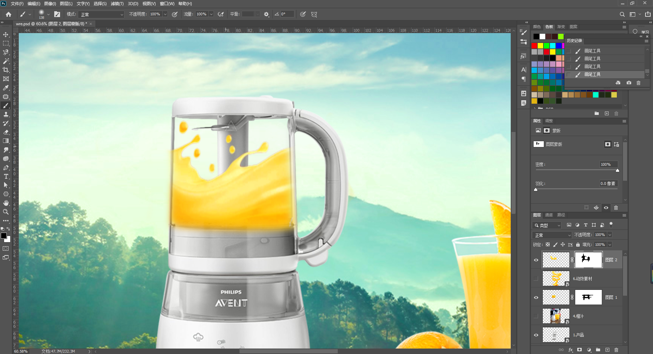Open the search magnifier in the options bar

click(x=622, y=14)
